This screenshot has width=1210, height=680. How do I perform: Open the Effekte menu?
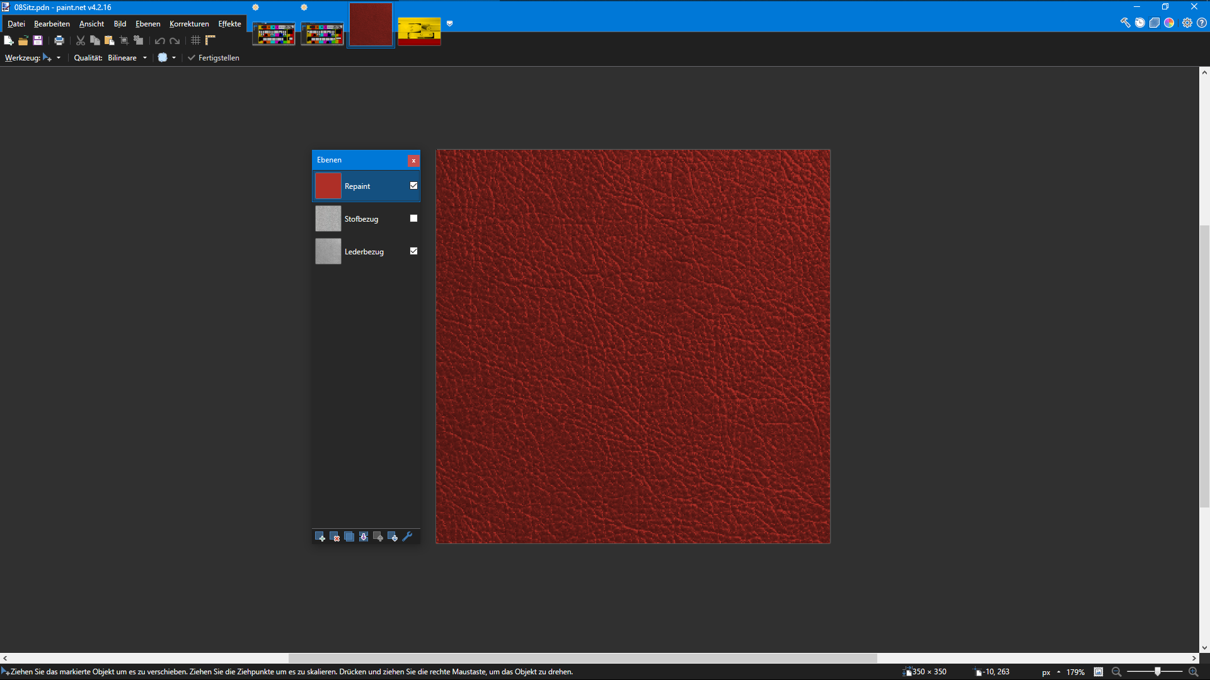pyautogui.click(x=229, y=24)
